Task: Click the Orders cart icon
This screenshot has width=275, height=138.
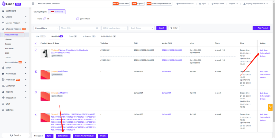Action: [x=3, y=17]
